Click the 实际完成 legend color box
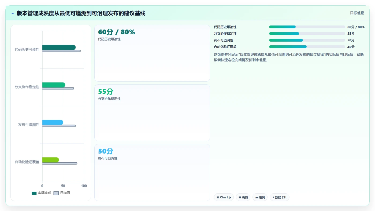 34,193
